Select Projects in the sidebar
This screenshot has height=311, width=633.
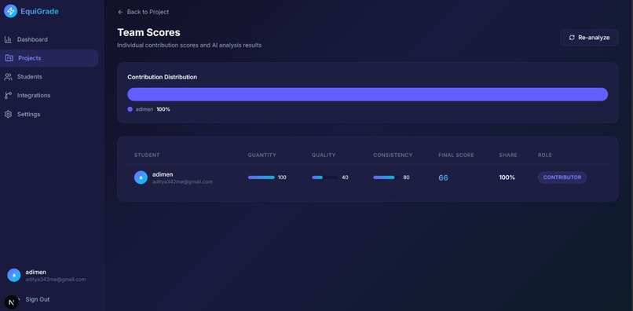(x=49, y=58)
